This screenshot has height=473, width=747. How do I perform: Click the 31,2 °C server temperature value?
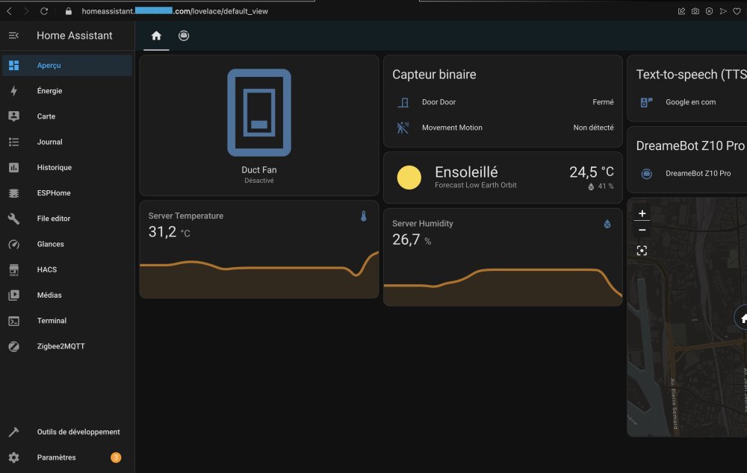(169, 232)
